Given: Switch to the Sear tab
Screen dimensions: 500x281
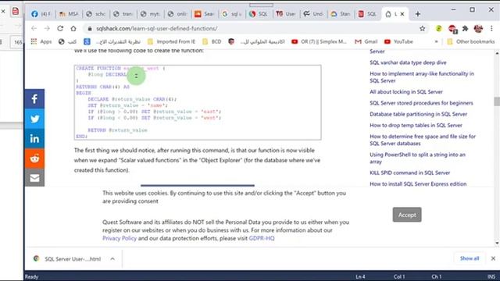Looking at the screenshot, I should click(x=205, y=14).
